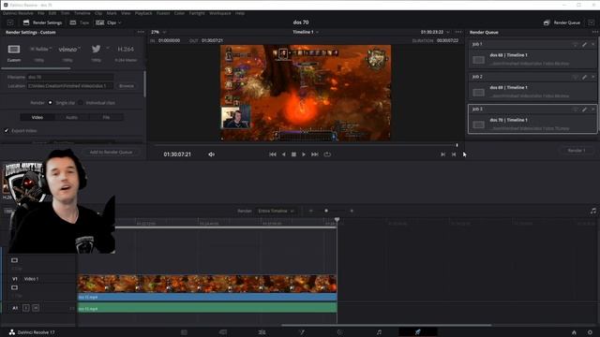The width and height of the screenshot is (600, 337).
Task: Open the Twitter preset dropdown arrow
Action: [108, 49]
